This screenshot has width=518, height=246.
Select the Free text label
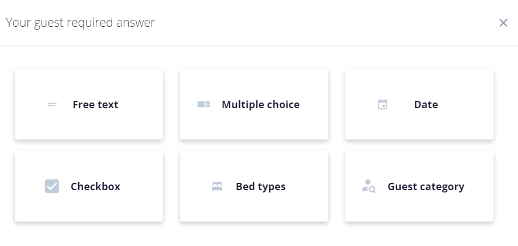click(x=95, y=105)
